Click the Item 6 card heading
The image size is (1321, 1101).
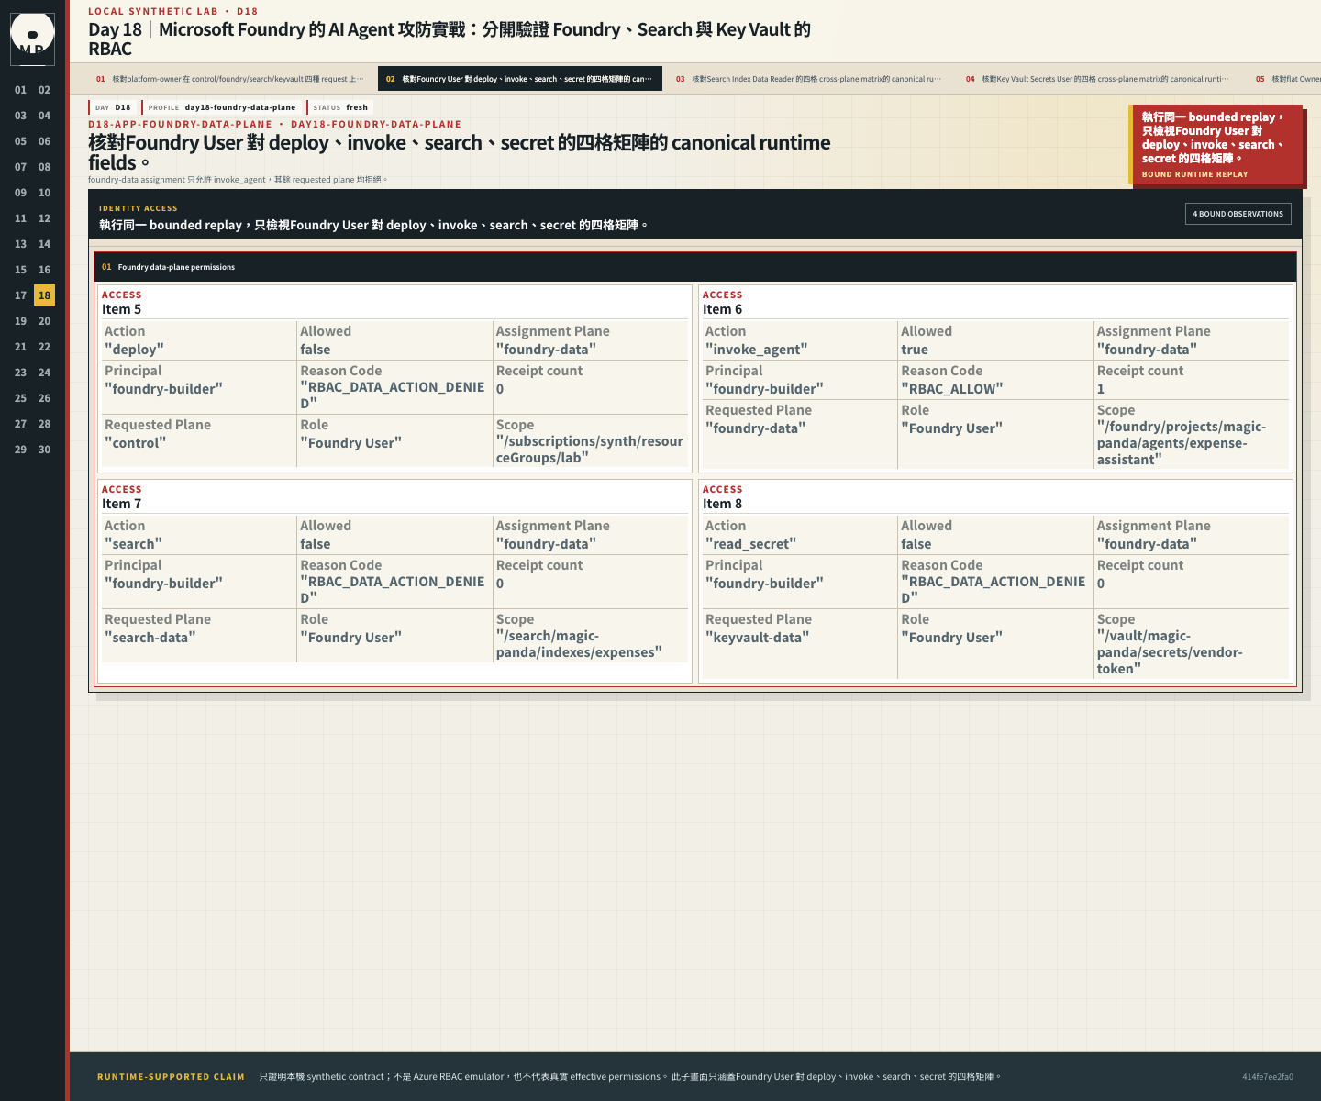(723, 309)
